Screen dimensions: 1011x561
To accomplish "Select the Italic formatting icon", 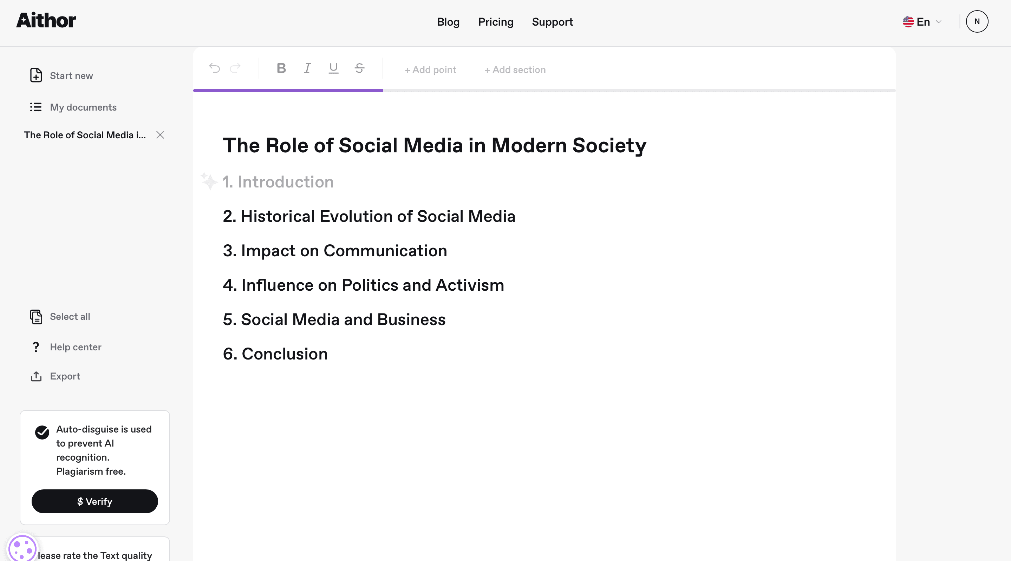I will point(307,68).
